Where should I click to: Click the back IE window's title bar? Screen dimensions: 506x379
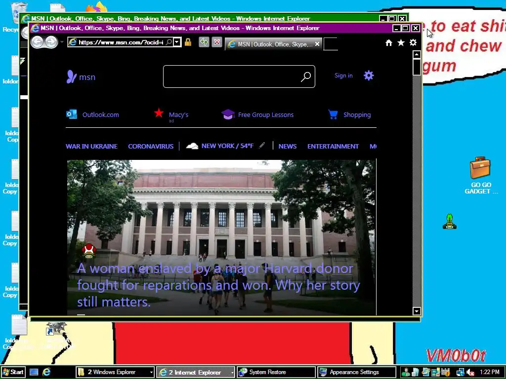coord(200,18)
